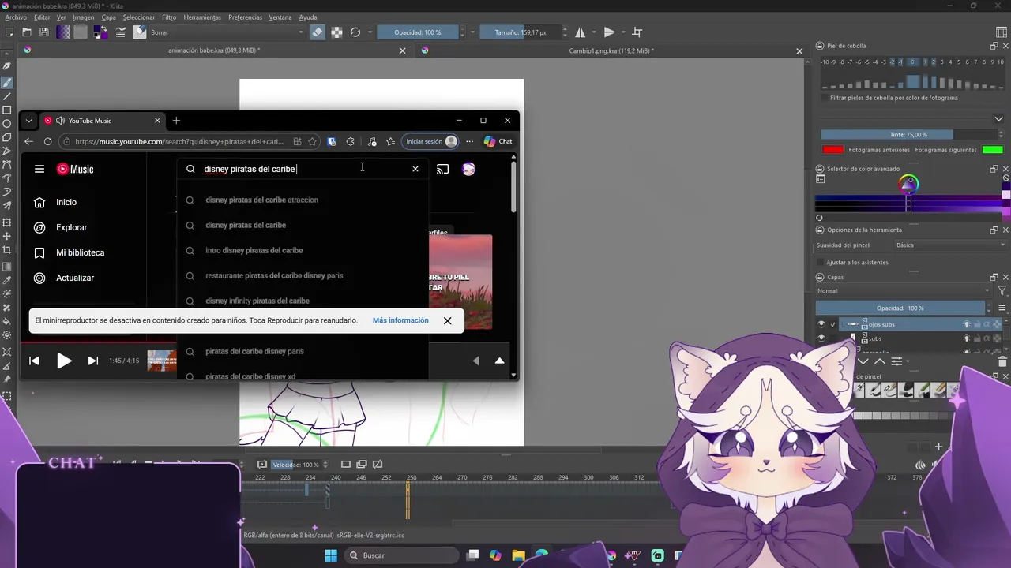This screenshot has width=1011, height=568.
Task: Toggle the ojos subs layer checkbox
Action: (832, 324)
